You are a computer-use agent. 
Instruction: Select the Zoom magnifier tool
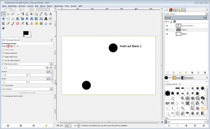click(46, 14)
